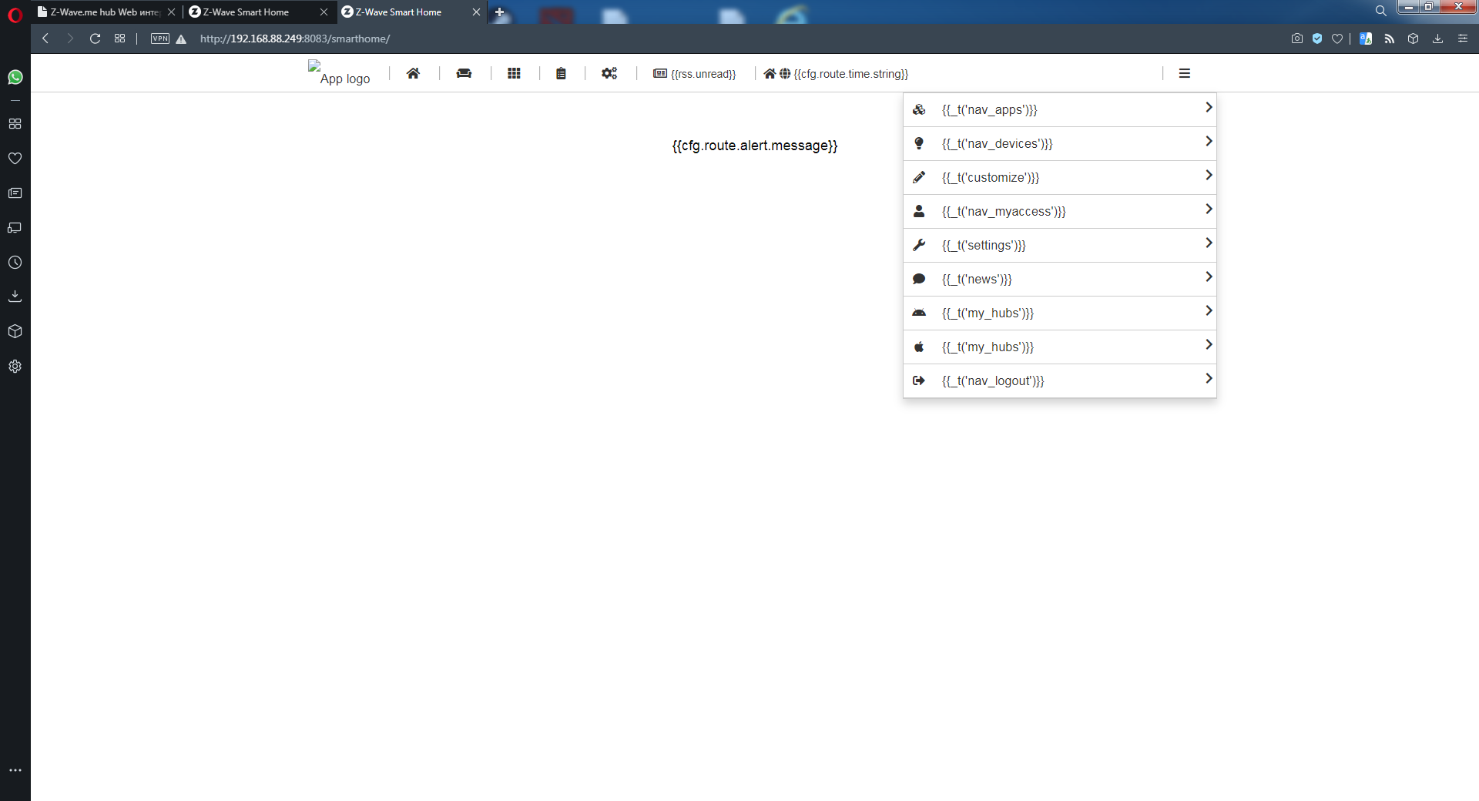The width and height of the screenshot is (1479, 801).
Task: Open automation via the gears icon
Action: point(609,73)
